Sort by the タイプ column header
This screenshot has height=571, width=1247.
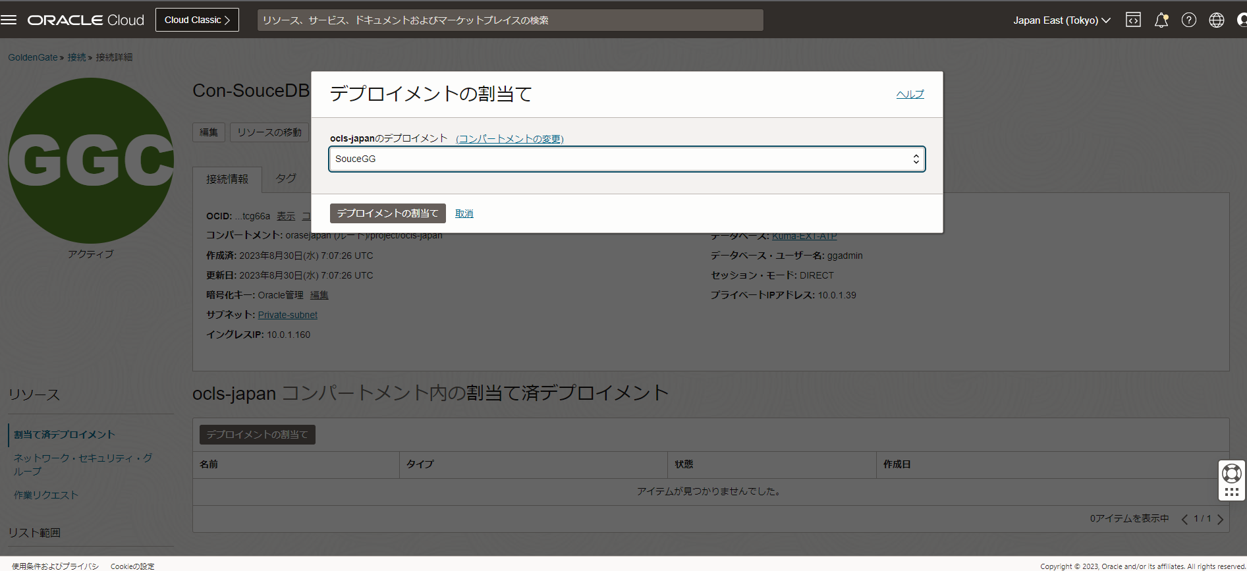point(420,464)
